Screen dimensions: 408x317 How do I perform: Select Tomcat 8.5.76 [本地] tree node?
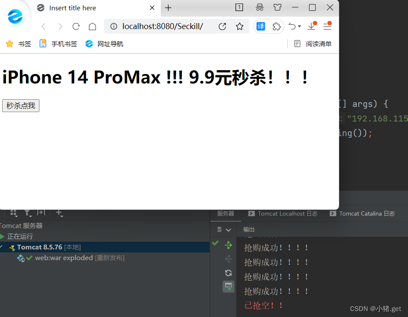click(x=105, y=247)
